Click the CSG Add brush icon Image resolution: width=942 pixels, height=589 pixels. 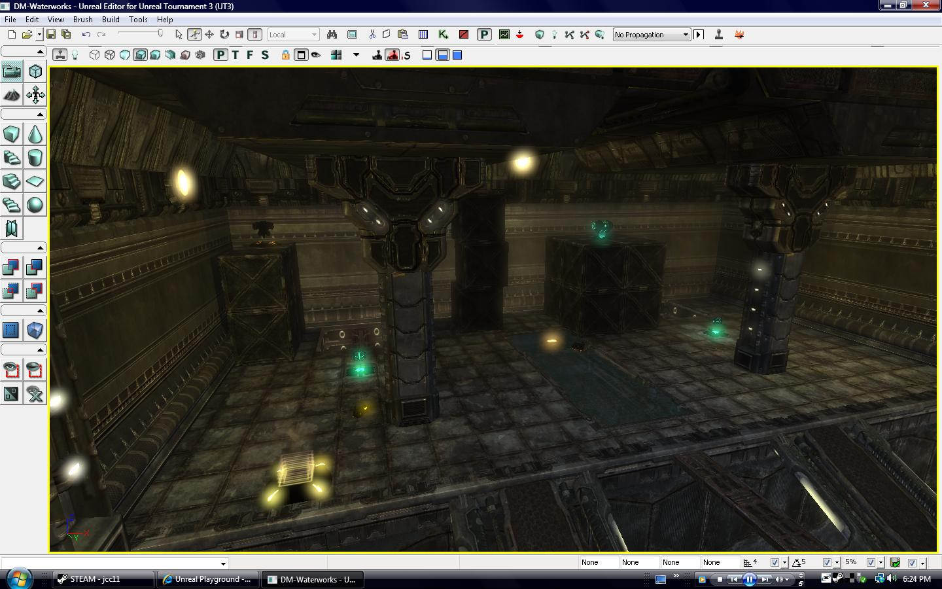pos(10,267)
